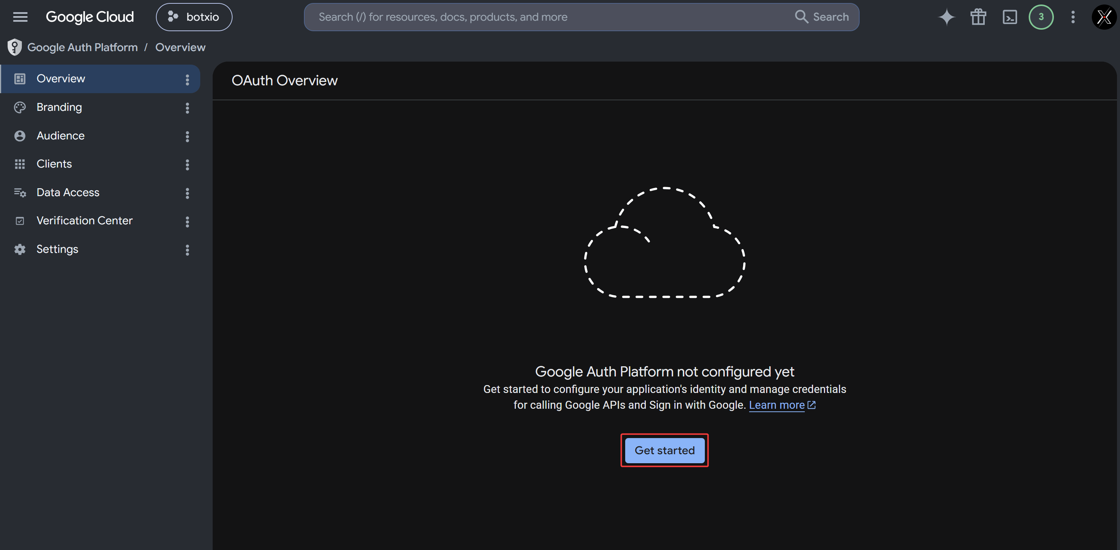Open the free trial gift icon
1120x550 pixels.
978,17
